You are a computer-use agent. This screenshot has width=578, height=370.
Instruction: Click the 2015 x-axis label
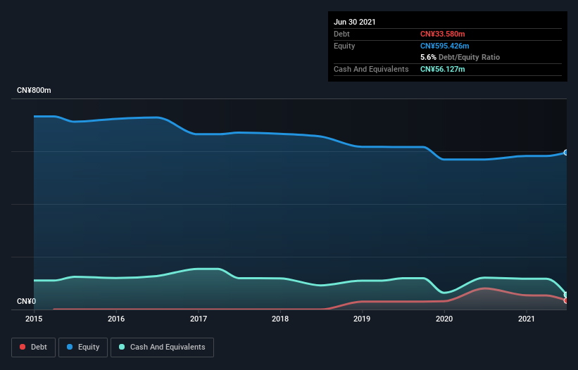pos(34,319)
